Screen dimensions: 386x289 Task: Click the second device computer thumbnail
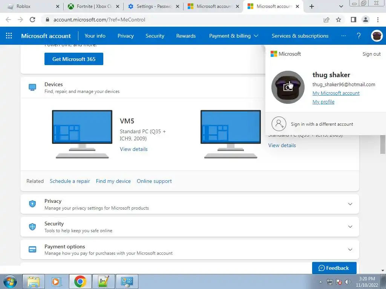point(231,134)
